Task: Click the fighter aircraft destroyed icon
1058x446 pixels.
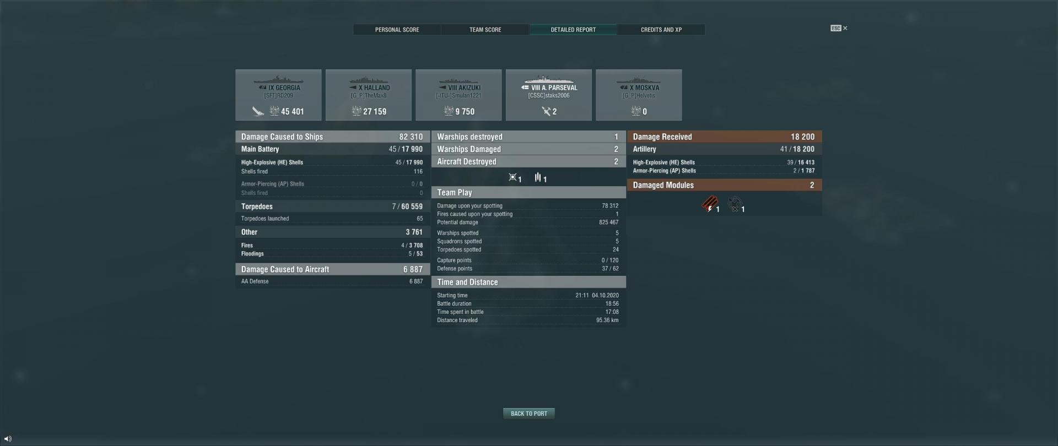Action: 512,177
